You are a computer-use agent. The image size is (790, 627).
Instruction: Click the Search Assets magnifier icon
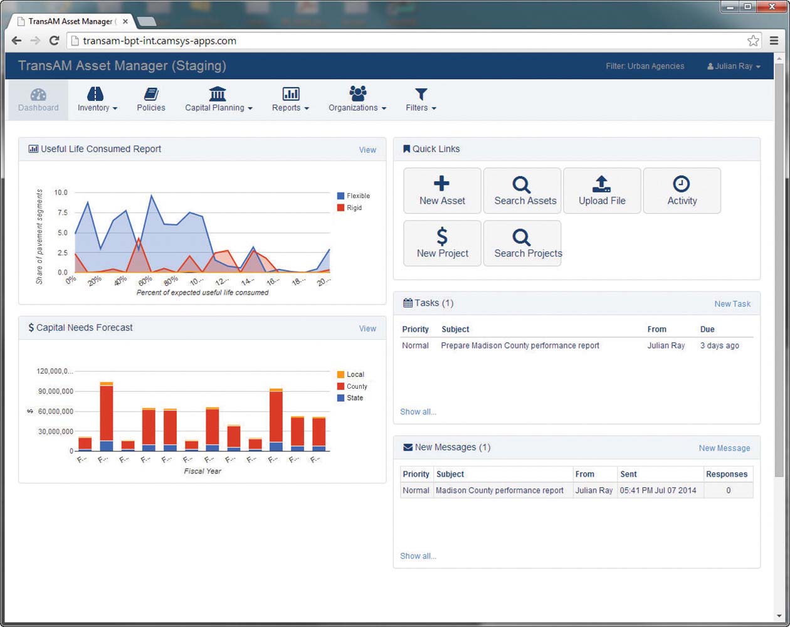[x=522, y=184]
